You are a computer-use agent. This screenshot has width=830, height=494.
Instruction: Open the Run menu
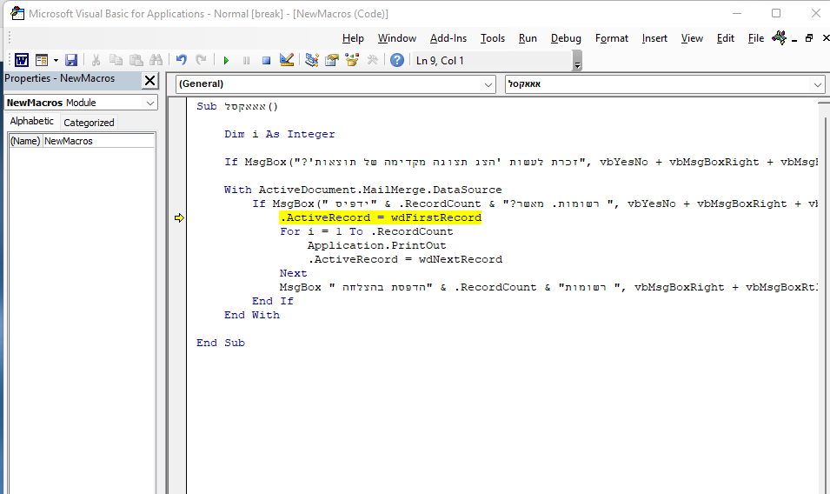(x=528, y=38)
